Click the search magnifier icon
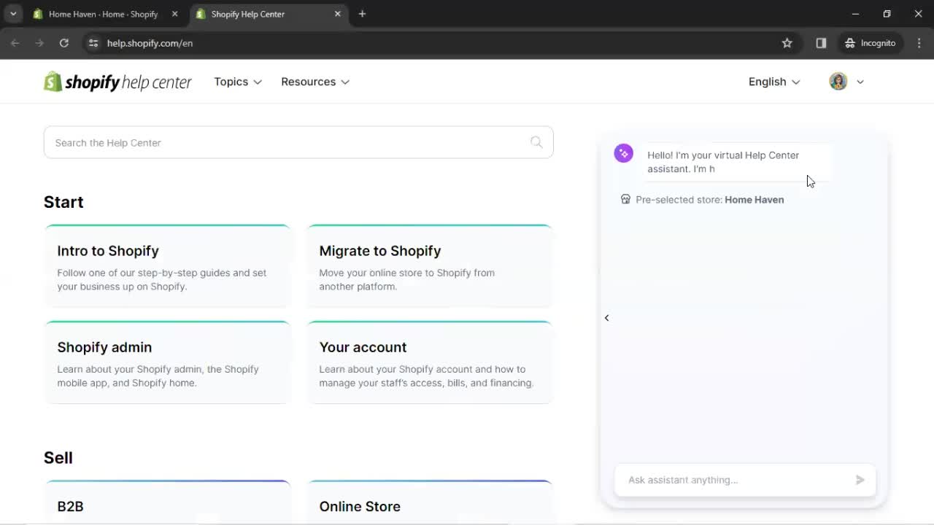This screenshot has width=934, height=525. coord(536,142)
